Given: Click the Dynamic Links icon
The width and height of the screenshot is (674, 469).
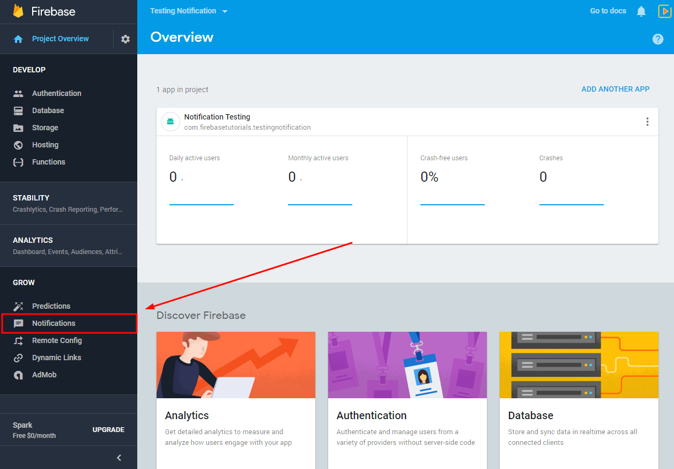Looking at the screenshot, I should point(18,357).
